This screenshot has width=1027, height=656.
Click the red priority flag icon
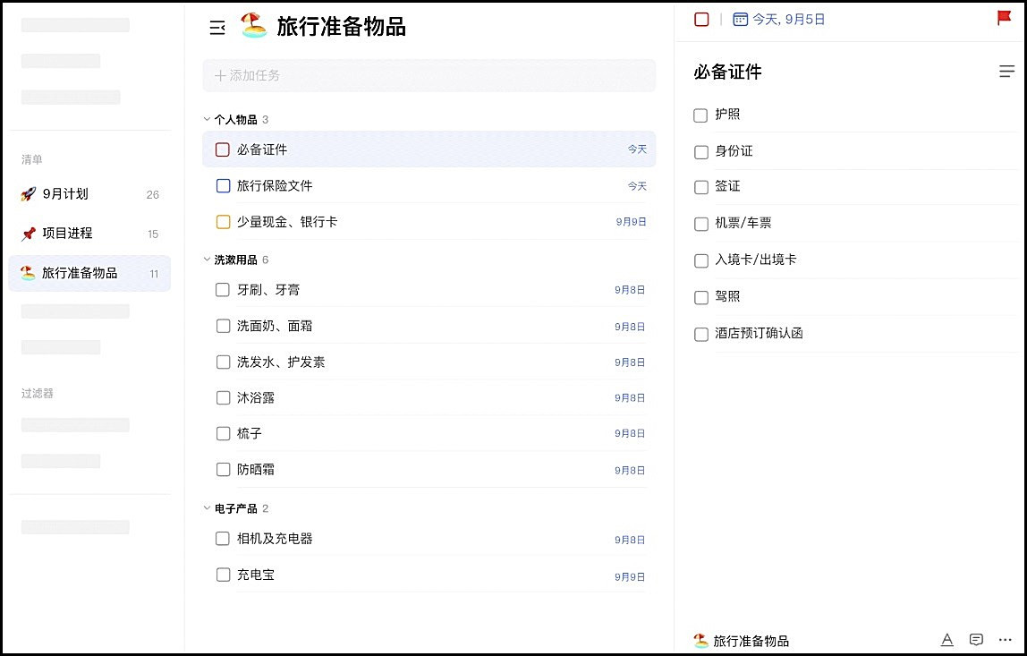pos(1004,18)
